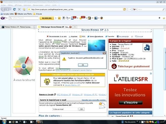Click the 'À vous la sécurité' ad image
Image resolution: width=166 pixels, height=124 pixels.
click(x=24, y=69)
